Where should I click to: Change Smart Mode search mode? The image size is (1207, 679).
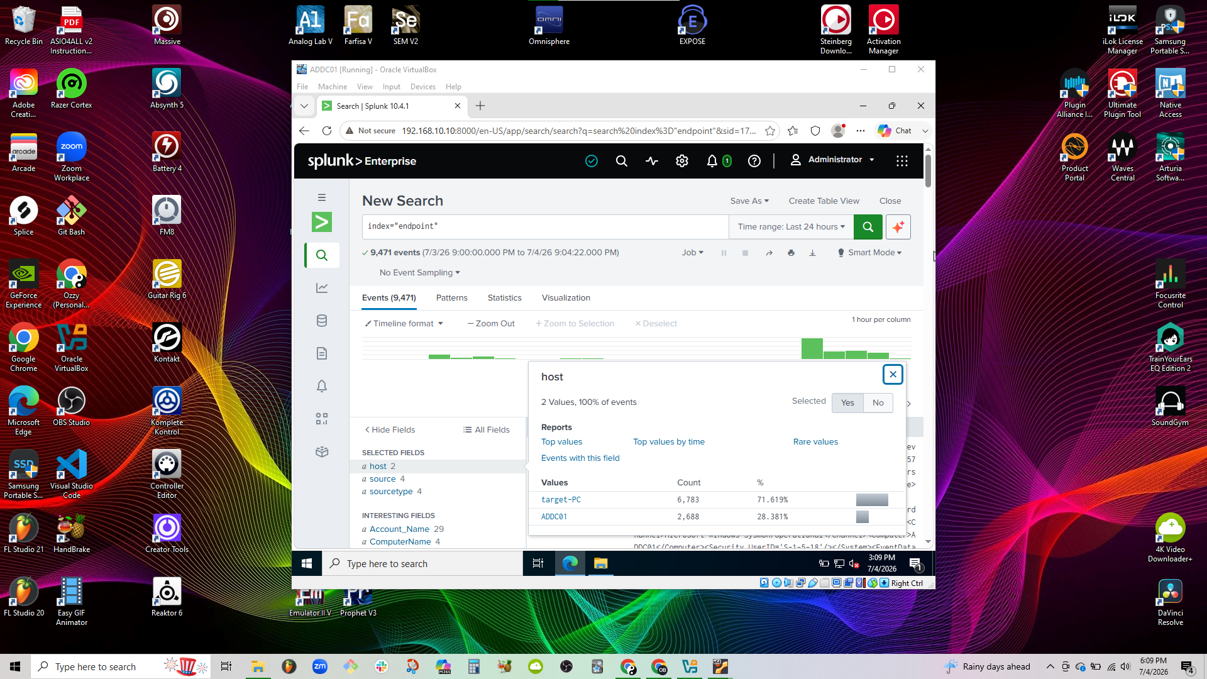tap(869, 253)
